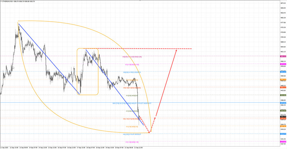Click the current price 4303.70 label
This screenshot has height=149, width=287.
[x=283, y=117]
